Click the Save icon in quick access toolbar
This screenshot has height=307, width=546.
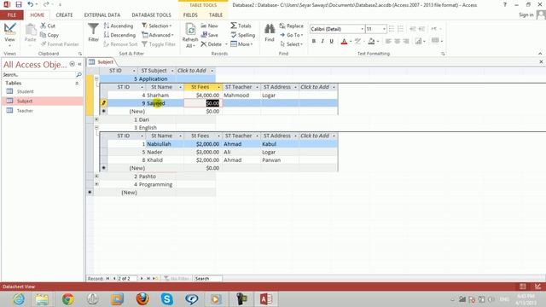click(19, 4)
